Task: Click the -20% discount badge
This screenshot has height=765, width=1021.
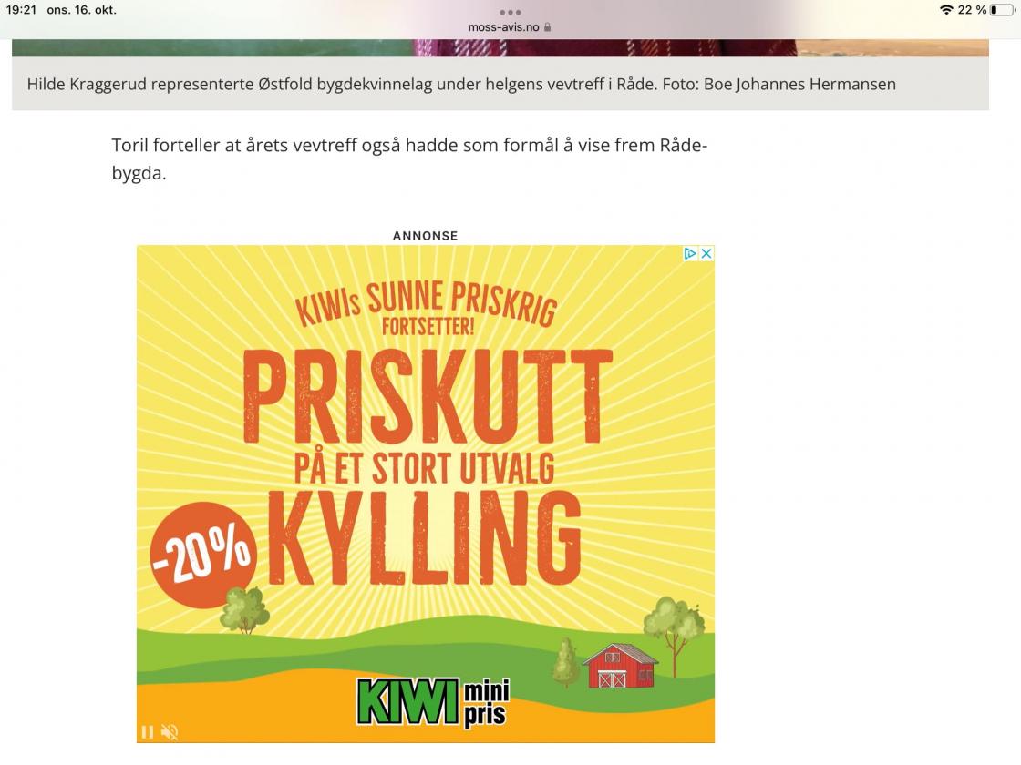Action: (x=204, y=555)
